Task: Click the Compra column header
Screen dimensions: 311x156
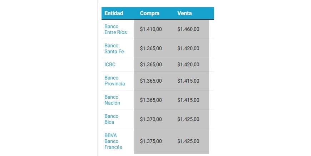Action: pos(149,13)
